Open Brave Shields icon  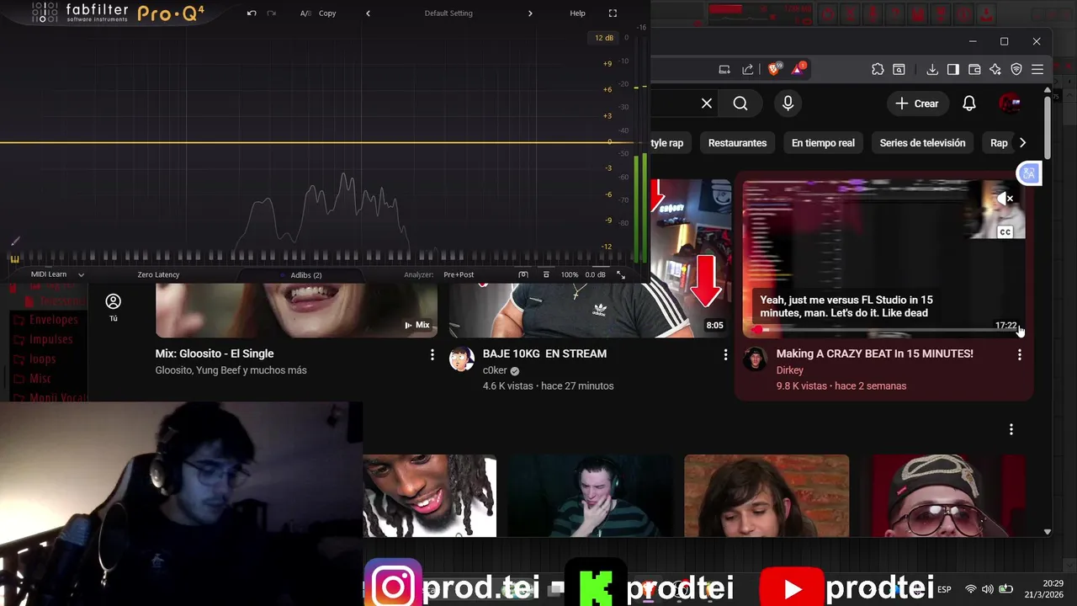pos(774,69)
